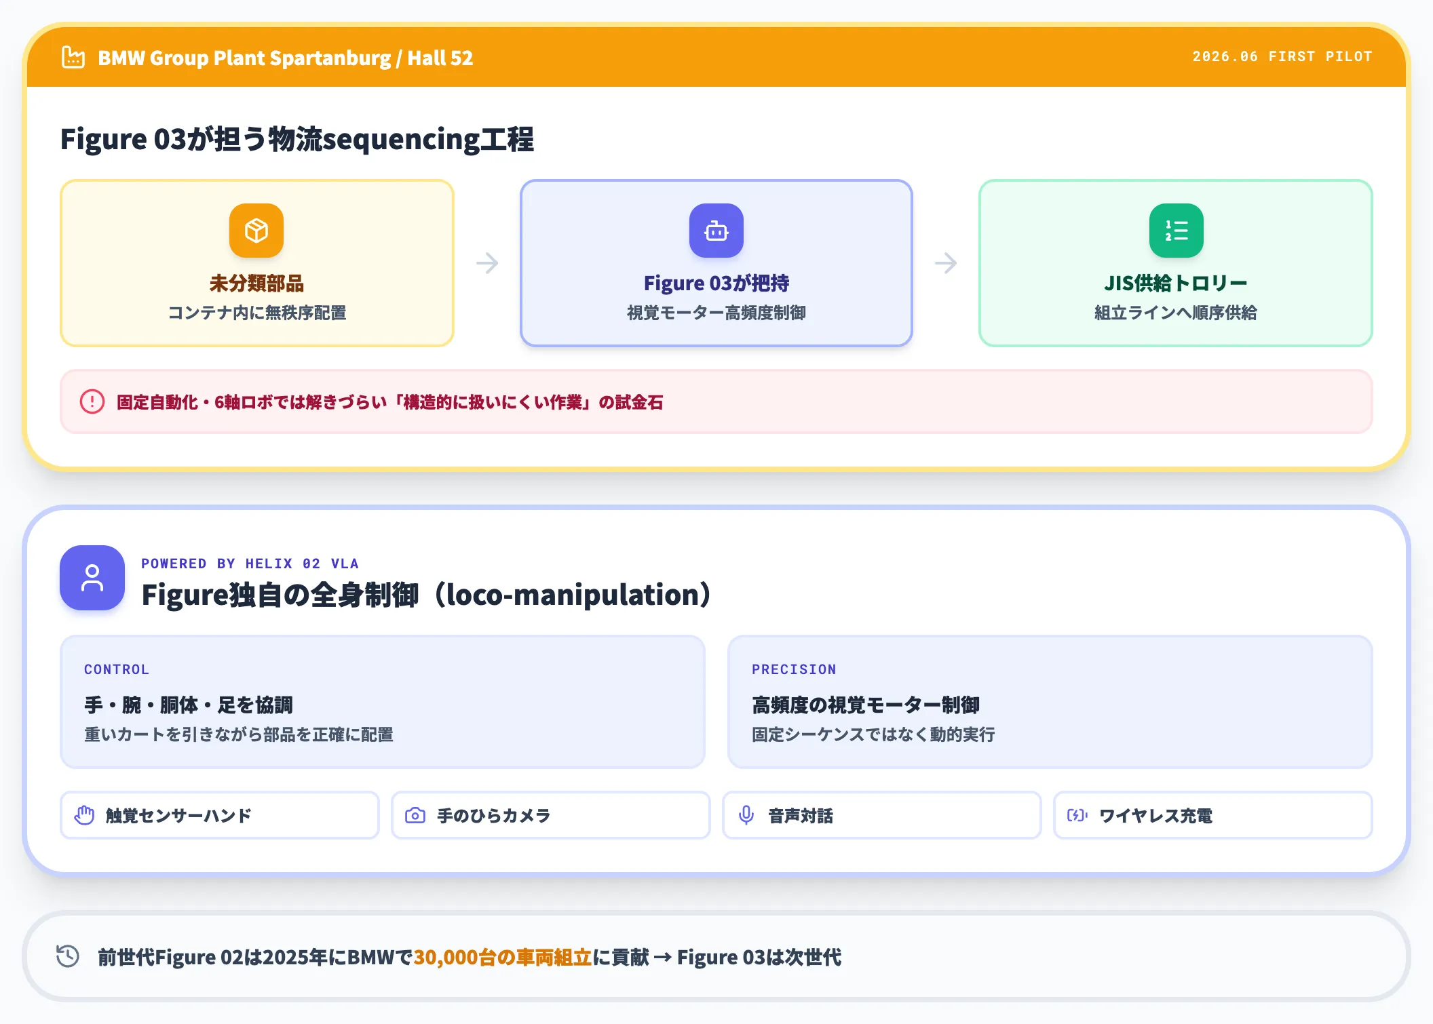Screen dimensions: 1433x1024
Task: Click the orange 30,000台の車両組立 highlighted text
Action: (x=503, y=957)
